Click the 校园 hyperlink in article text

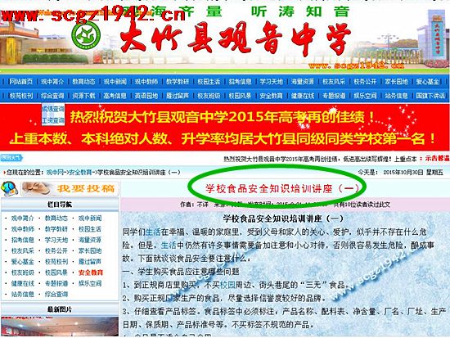227,285
